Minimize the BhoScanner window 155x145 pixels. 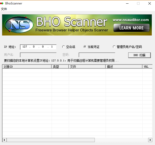(127, 3)
